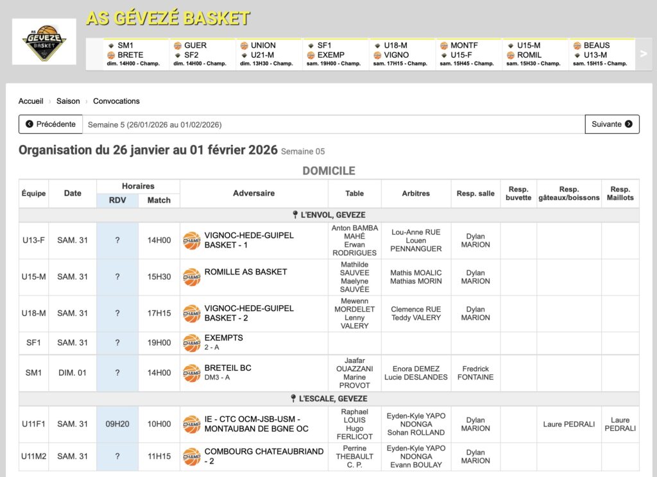The image size is (657, 477).
Task: Click CHAMP icon for VIGNOC-HEDE-GUIPEL BASKET - 1
Action: [x=191, y=240]
